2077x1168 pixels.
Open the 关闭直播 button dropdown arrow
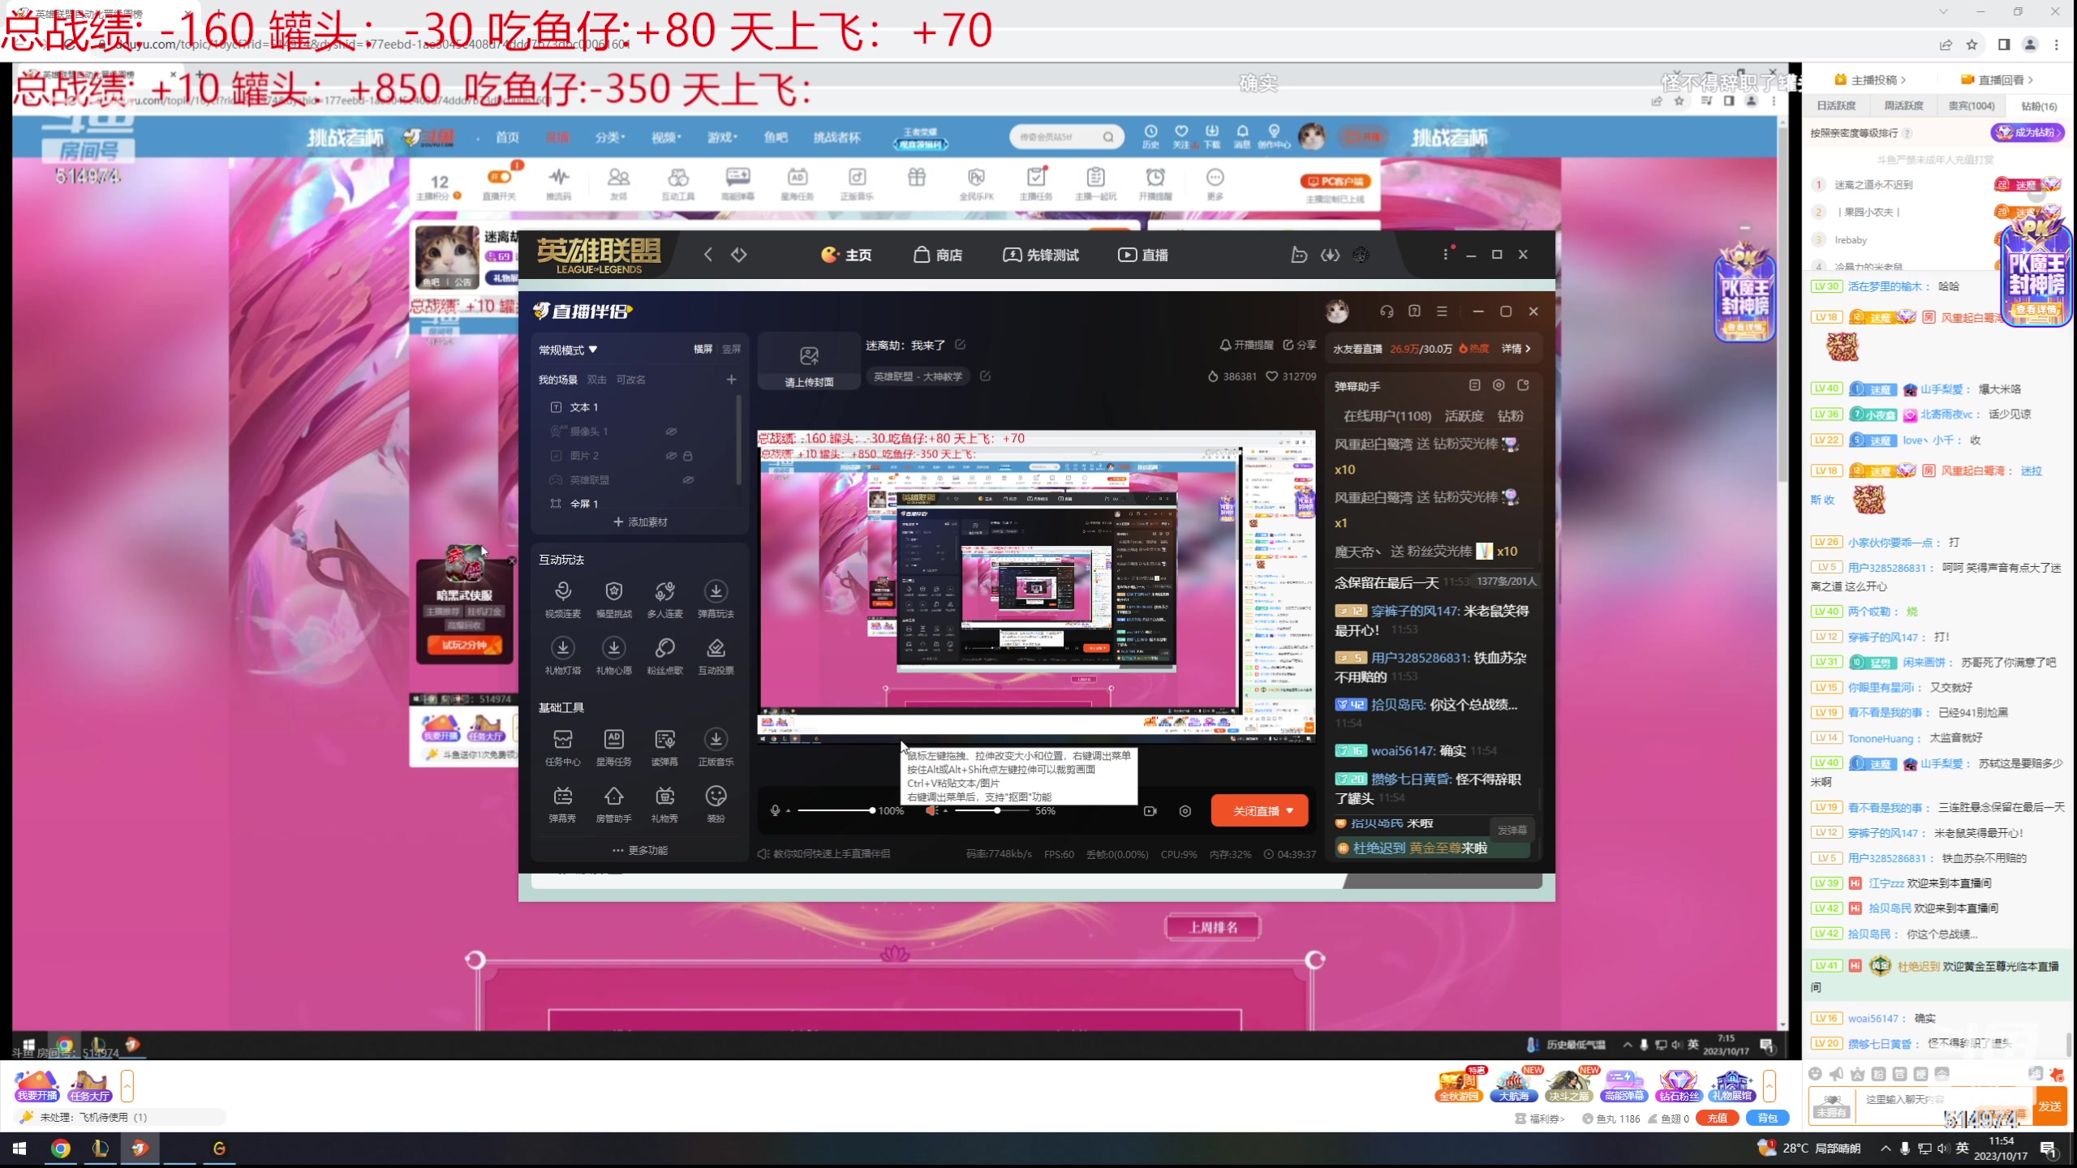coord(1290,811)
